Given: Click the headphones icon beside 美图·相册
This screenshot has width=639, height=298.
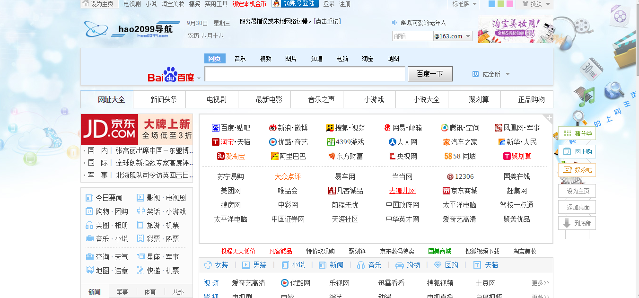Looking at the screenshot, I should pos(89,225).
